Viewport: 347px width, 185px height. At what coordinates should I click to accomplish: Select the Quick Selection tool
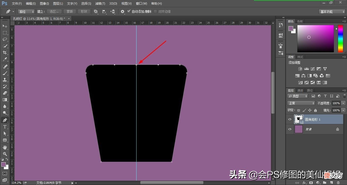point(5,46)
